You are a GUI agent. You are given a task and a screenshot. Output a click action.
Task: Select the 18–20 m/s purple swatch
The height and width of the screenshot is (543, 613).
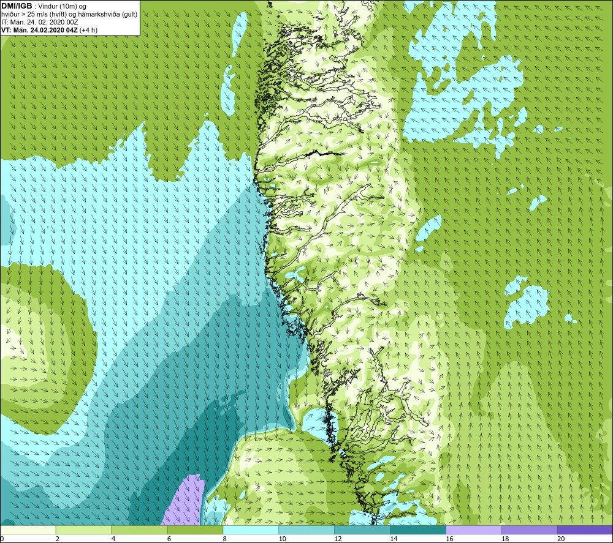click(x=530, y=530)
